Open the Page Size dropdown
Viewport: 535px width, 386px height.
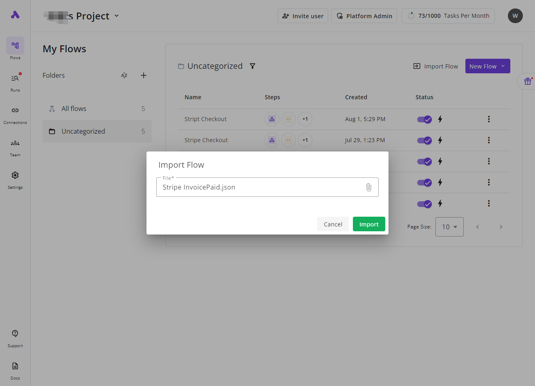click(x=449, y=227)
